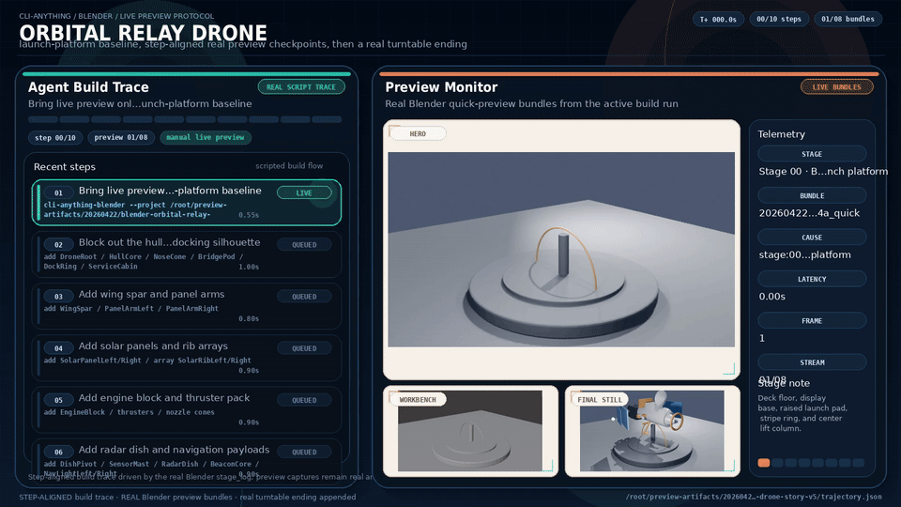Viewport: 901px width, 507px height.
Task: Click the step 03 number badge
Action: tap(57, 296)
